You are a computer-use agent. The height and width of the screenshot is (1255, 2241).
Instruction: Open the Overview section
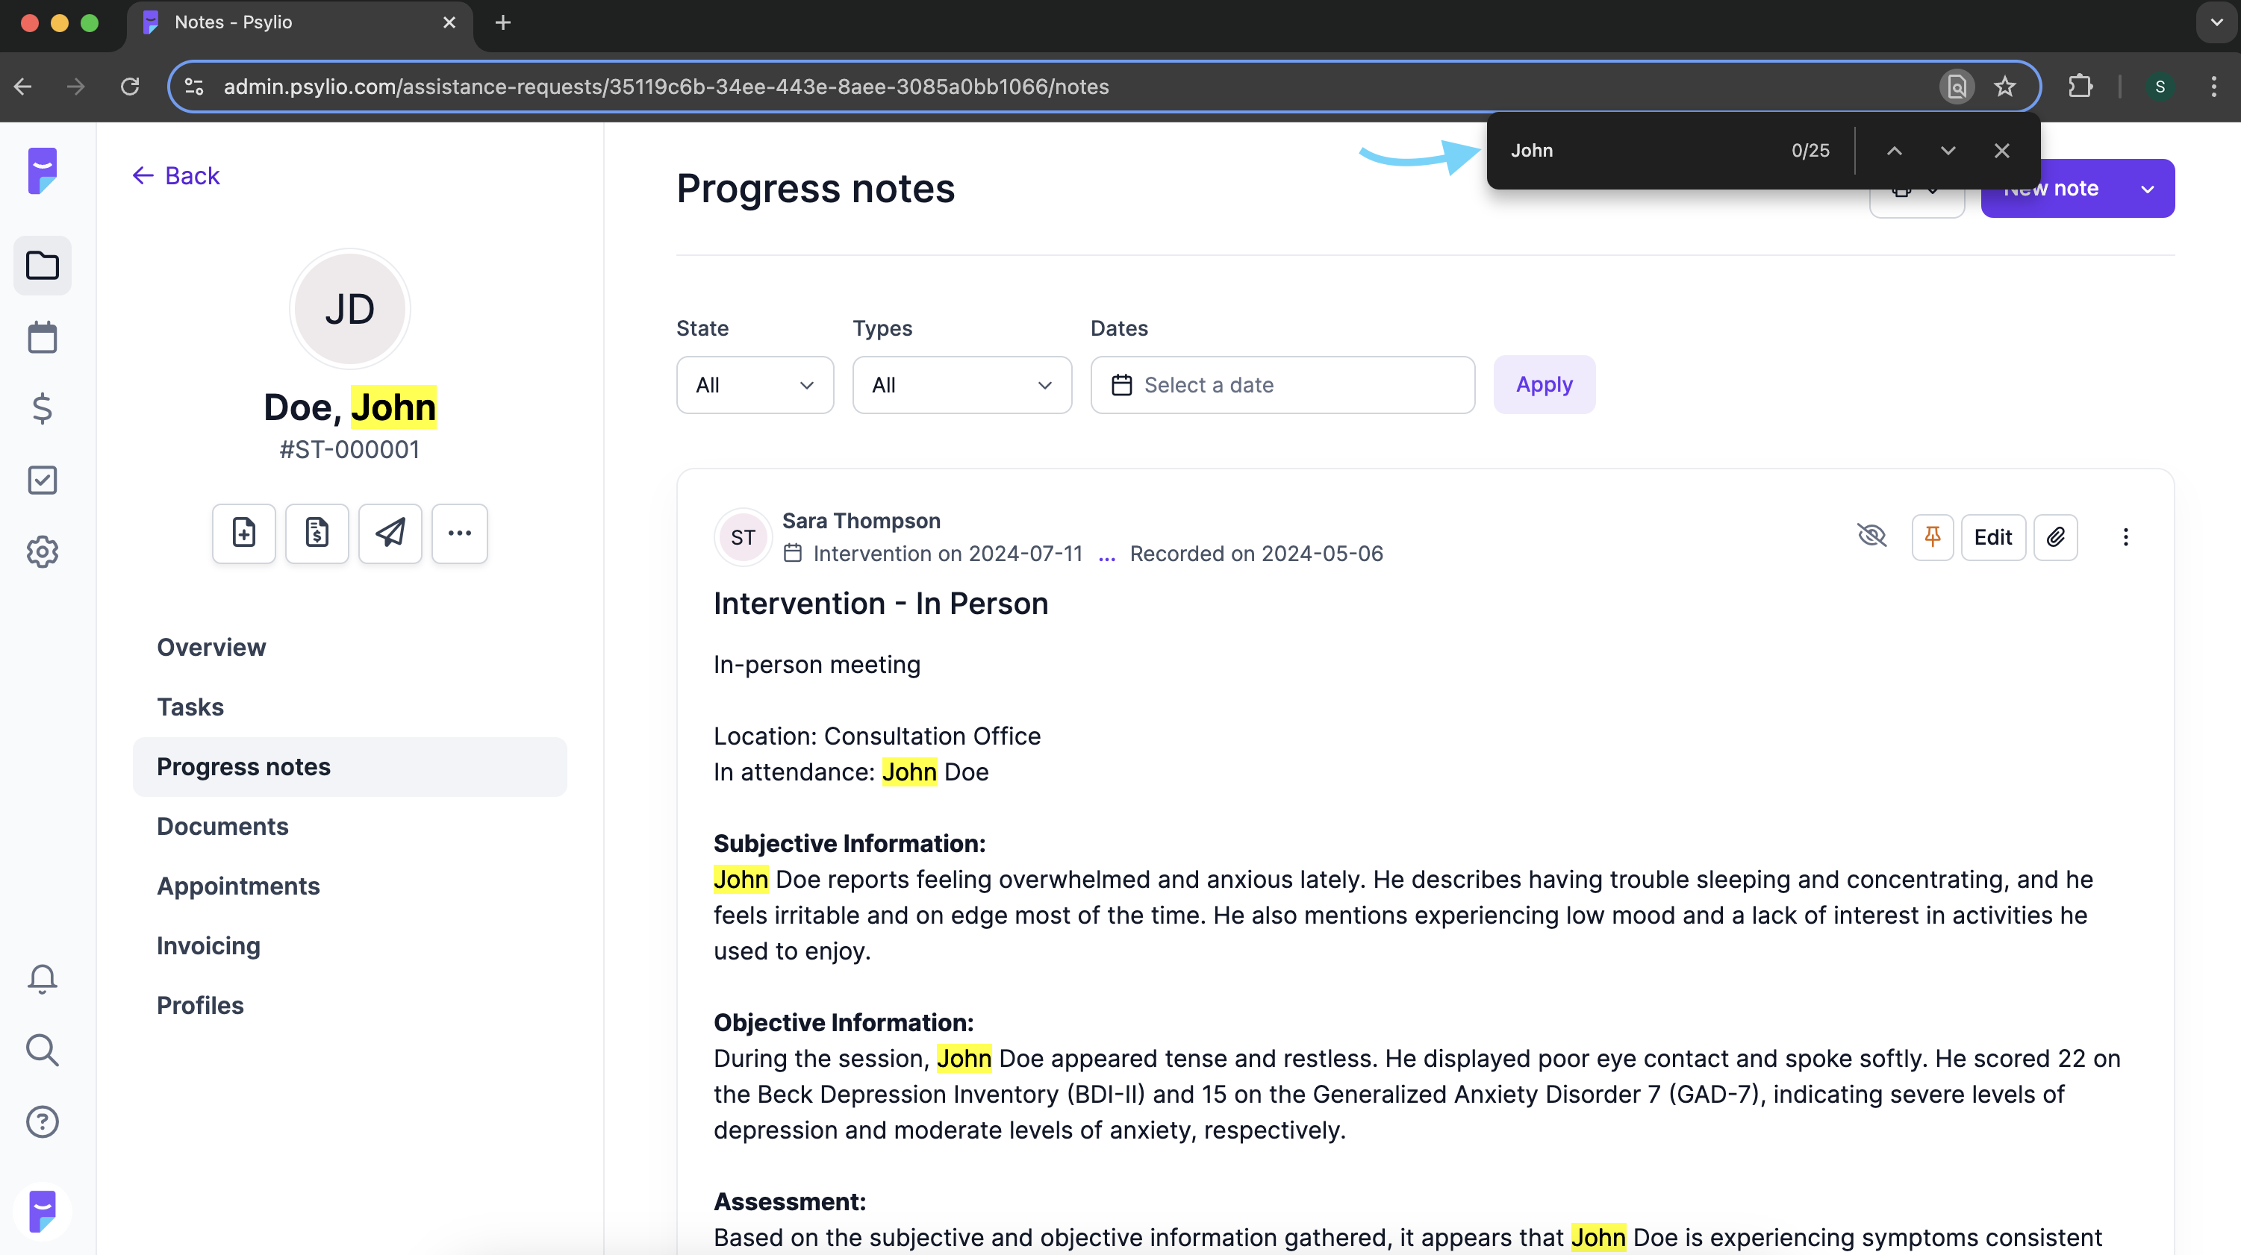pyautogui.click(x=211, y=647)
